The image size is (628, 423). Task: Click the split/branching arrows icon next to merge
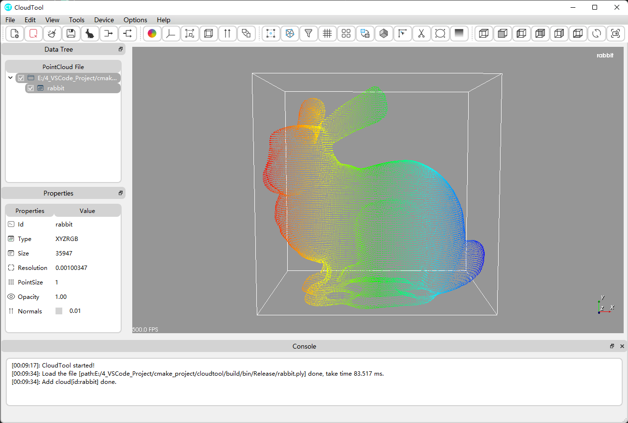[x=127, y=33]
